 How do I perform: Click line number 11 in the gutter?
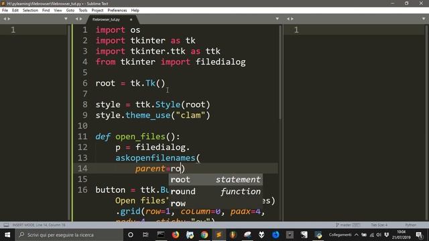pos(82,137)
